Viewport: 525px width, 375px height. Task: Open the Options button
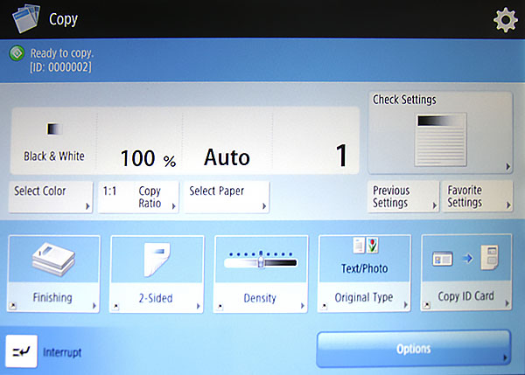point(414,349)
